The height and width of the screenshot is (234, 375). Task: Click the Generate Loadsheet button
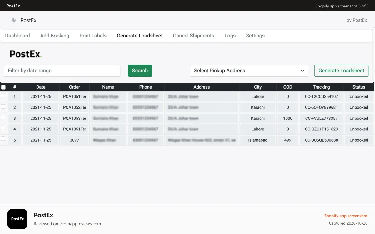tap(341, 71)
